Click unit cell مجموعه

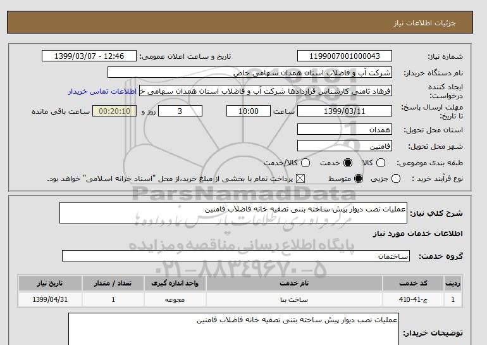pyautogui.click(x=175, y=299)
